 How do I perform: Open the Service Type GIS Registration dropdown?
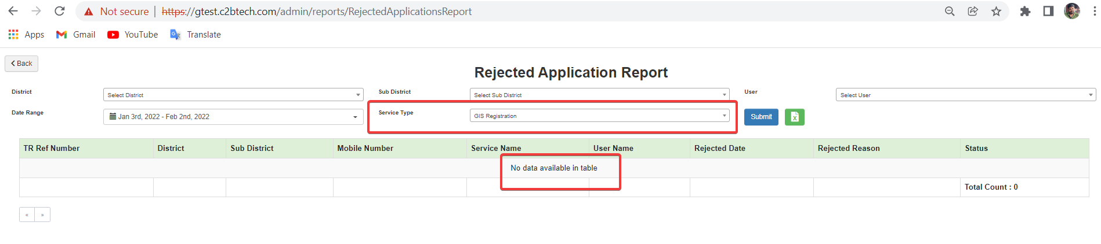599,116
